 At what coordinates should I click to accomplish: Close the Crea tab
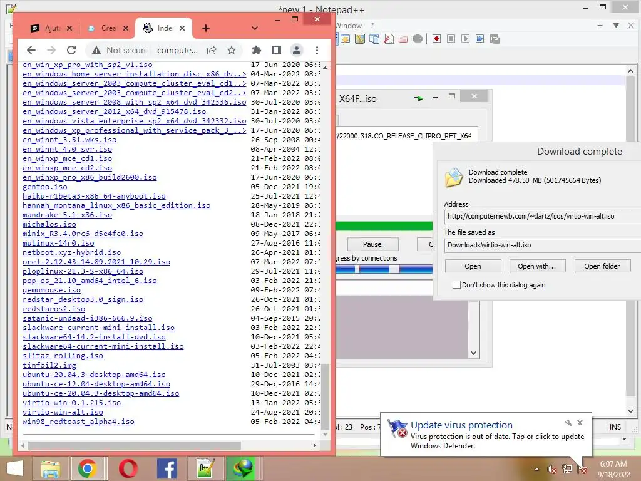[x=126, y=28]
